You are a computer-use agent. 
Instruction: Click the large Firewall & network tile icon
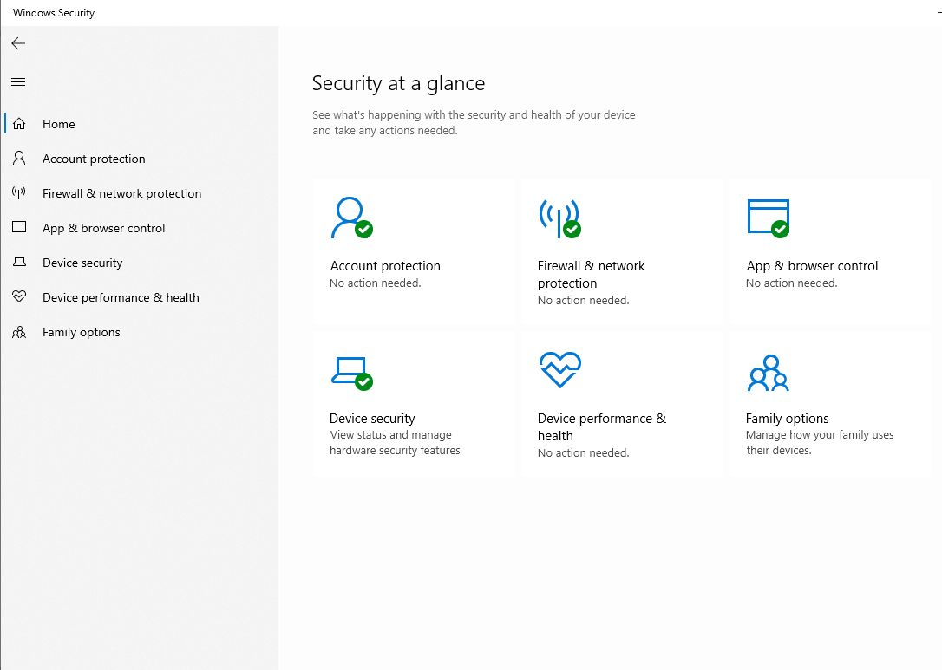click(560, 218)
